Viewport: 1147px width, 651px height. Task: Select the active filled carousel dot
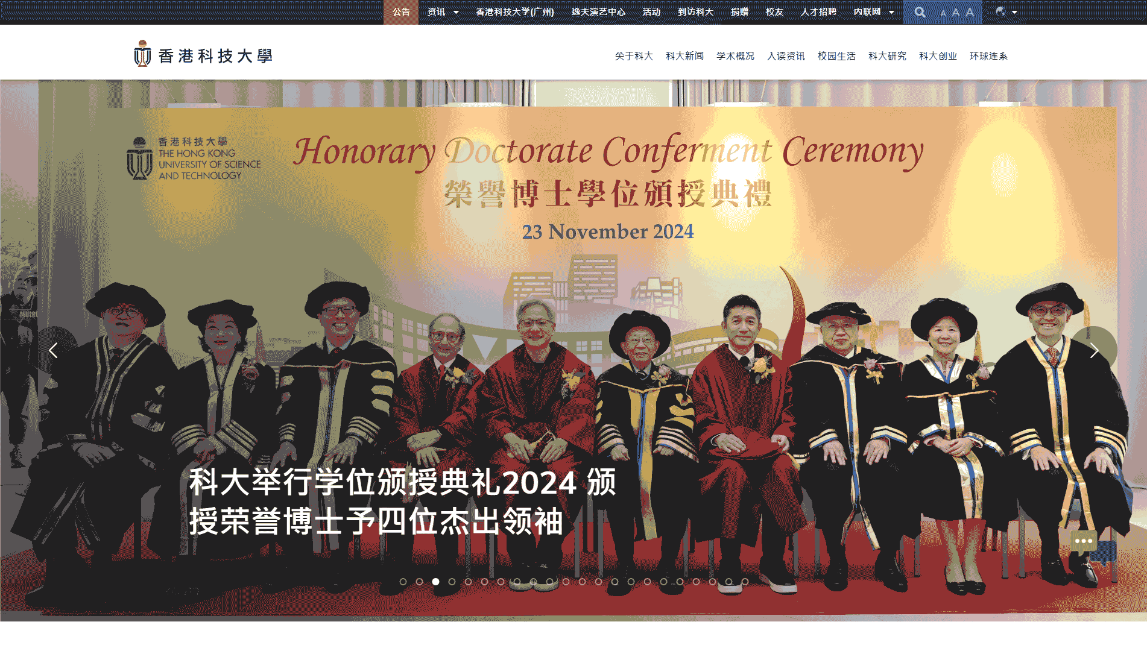435,582
